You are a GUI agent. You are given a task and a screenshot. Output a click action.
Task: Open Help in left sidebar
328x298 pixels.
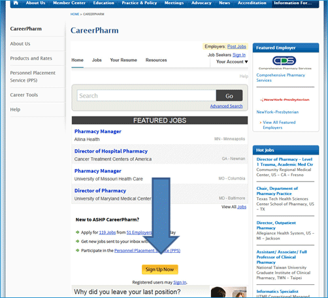click(15, 109)
